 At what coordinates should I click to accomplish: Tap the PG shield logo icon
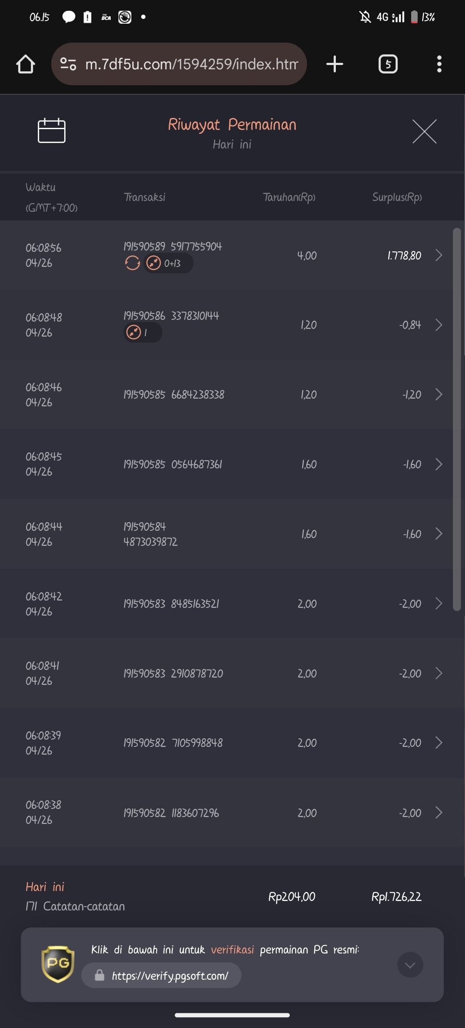(58, 964)
